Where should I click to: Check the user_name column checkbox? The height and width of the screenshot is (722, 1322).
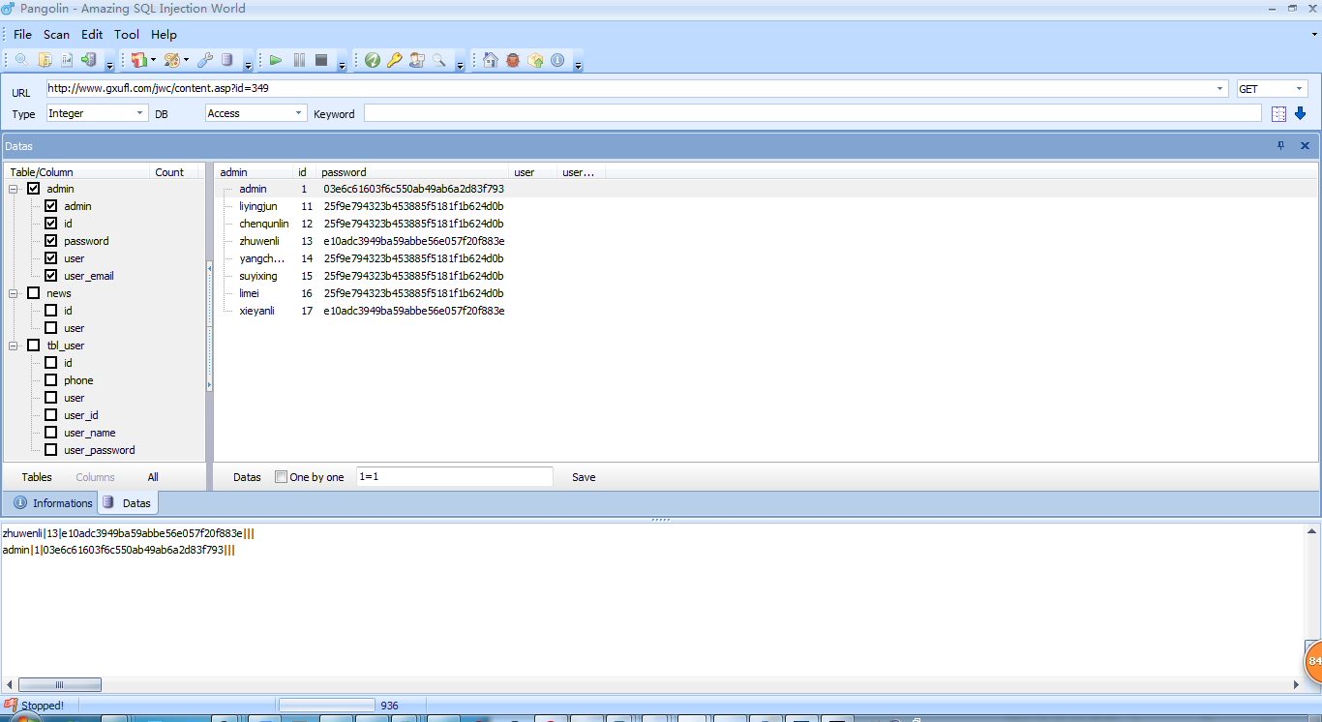[51, 433]
